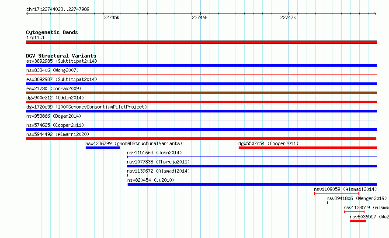
Task: Click the esv3892985 (Suktitipat2014) label
Action: pyautogui.click(x=62, y=61)
